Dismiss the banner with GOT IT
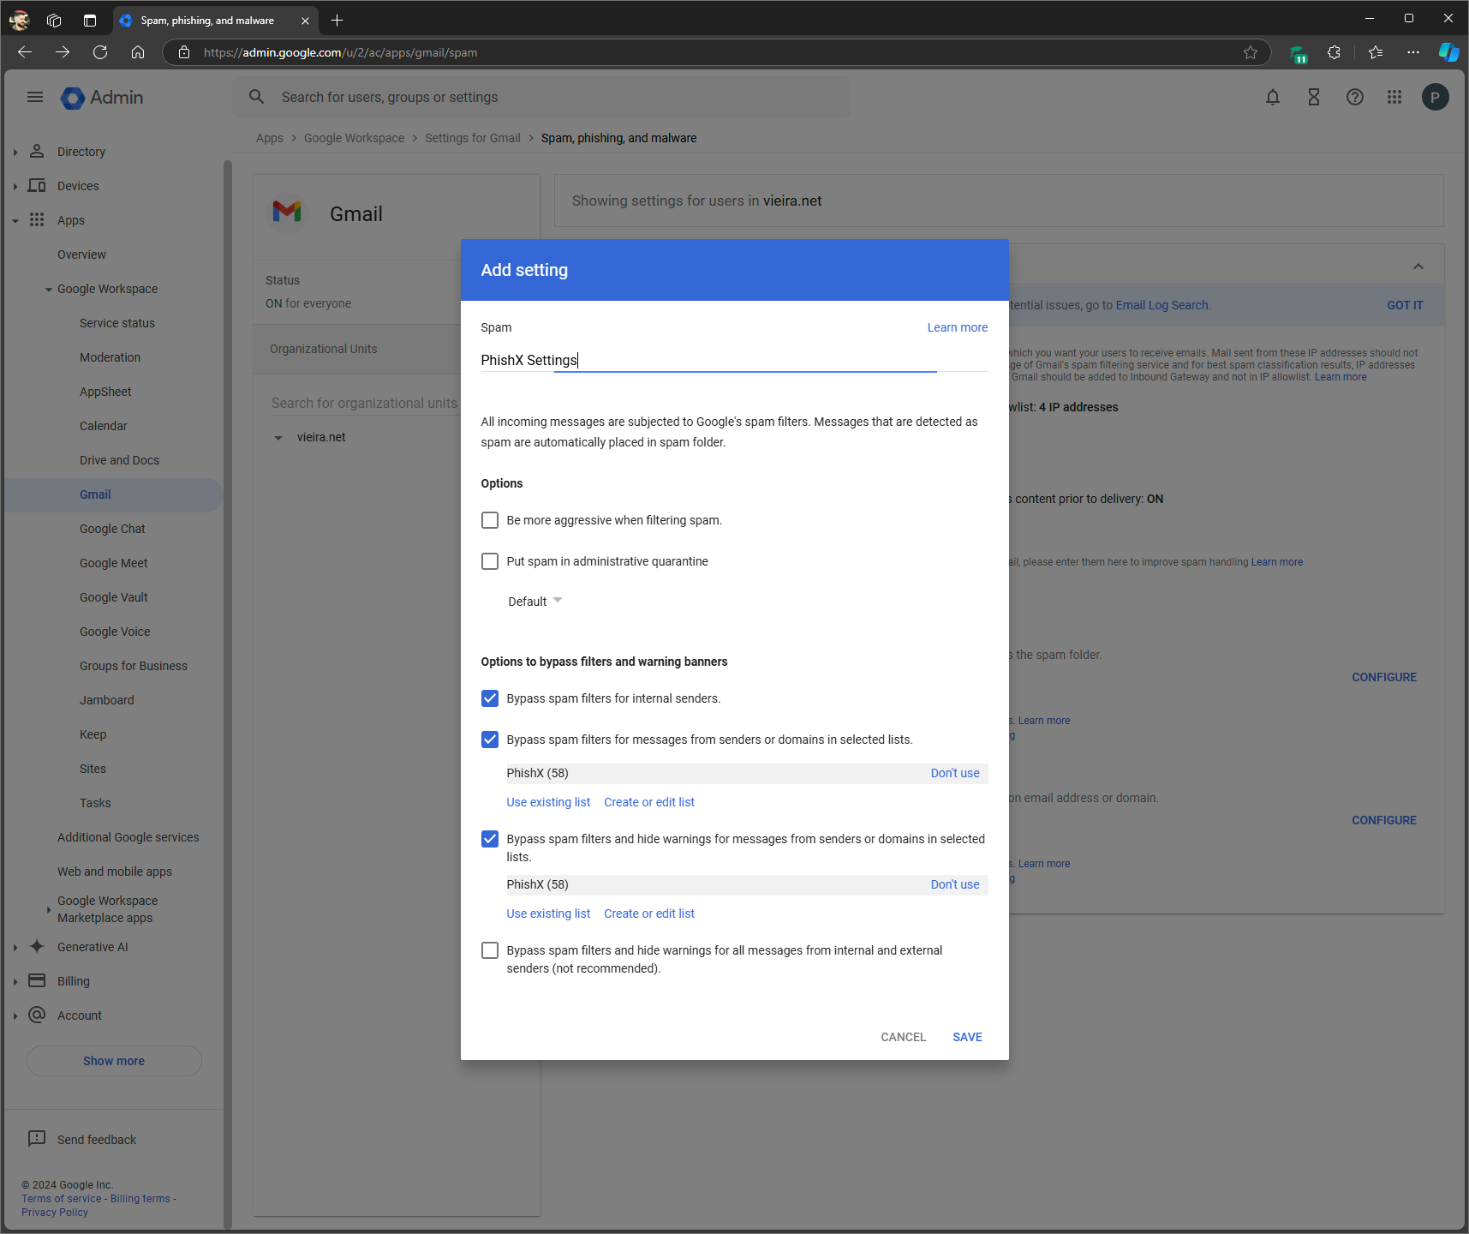Image resolution: width=1469 pixels, height=1234 pixels. 1405,305
